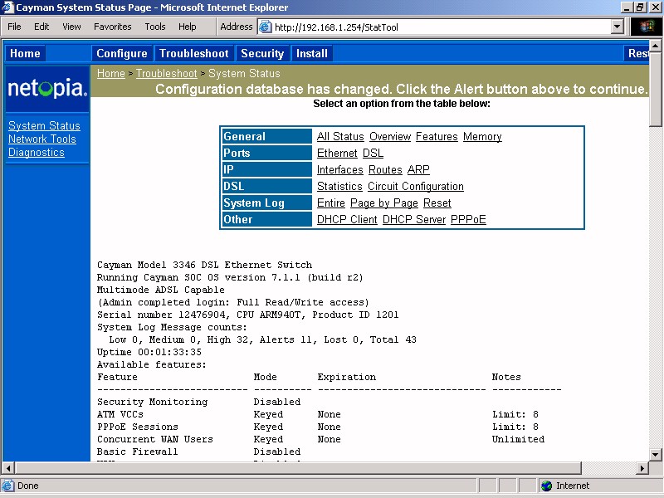Screen dimensions: 664x498
Task: Click the Netopia logo in sidebar
Action: [47, 88]
